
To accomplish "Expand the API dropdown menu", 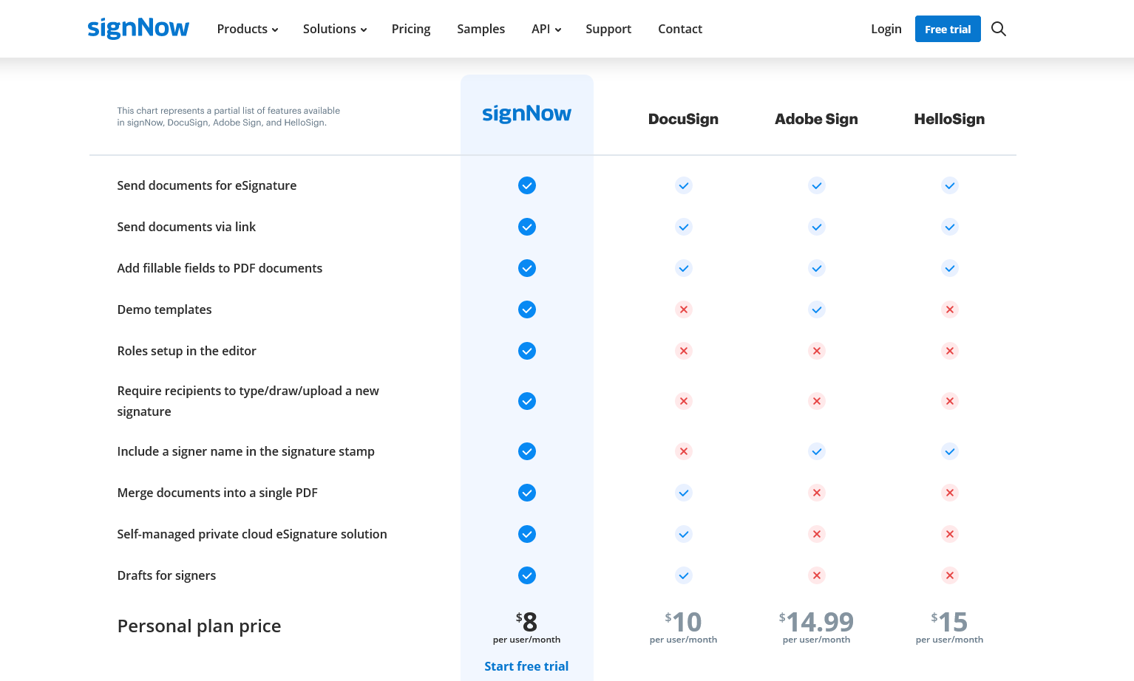I will click(x=546, y=29).
